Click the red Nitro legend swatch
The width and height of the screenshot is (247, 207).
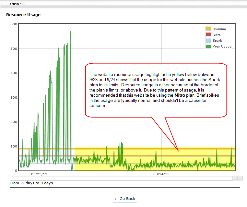coord(208,35)
